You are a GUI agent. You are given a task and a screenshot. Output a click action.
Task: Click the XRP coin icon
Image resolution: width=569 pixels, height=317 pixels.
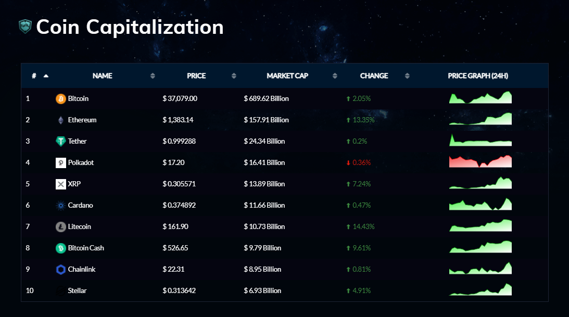60,184
